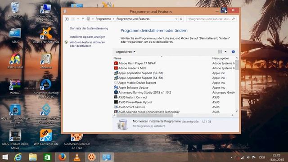Launch the Ashampoo Burning Studio 2015 desktop shortcut
The width and height of the screenshot is (288, 162).
(x=46, y=89)
